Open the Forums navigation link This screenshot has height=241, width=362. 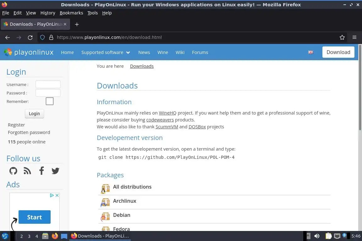pos(200,52)
